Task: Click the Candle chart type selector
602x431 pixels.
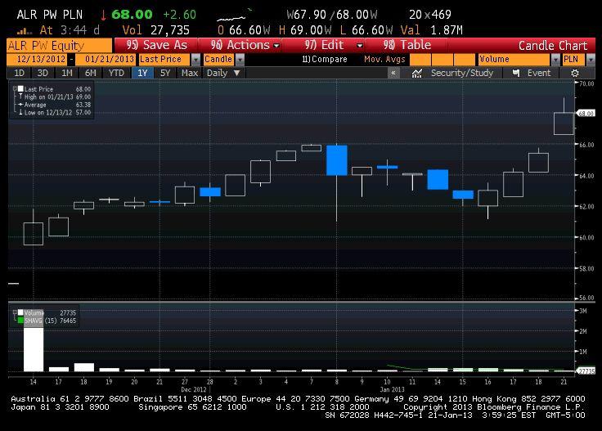Action: pyautogui.click(x=218, y=60)
